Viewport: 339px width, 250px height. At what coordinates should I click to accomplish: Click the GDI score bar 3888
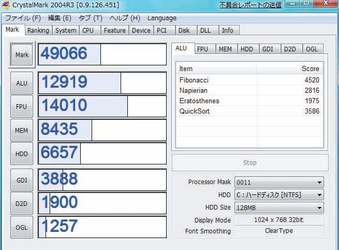tap(102, 180)
